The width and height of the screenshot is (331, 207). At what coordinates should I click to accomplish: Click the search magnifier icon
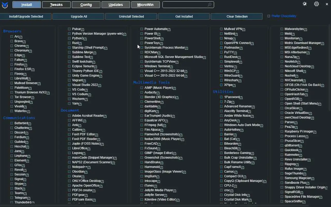point(209,5)
